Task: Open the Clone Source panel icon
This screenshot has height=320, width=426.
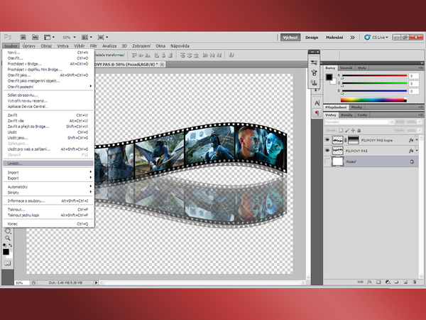Action: click(315, 82)
